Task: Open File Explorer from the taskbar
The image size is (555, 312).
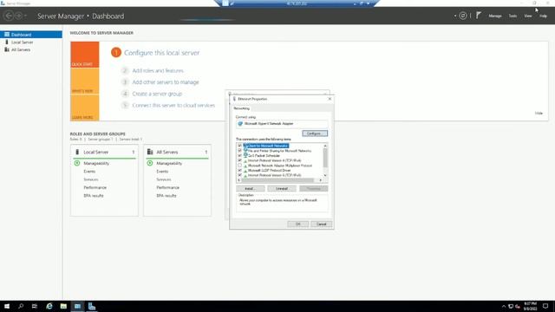Action: (x=63, y=306)
